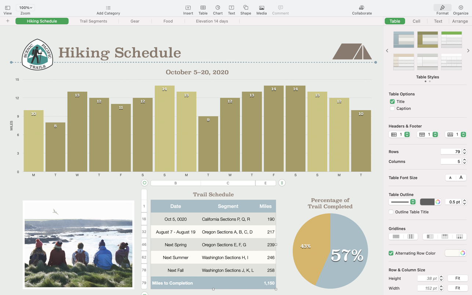Click the Rows count field

451,152
